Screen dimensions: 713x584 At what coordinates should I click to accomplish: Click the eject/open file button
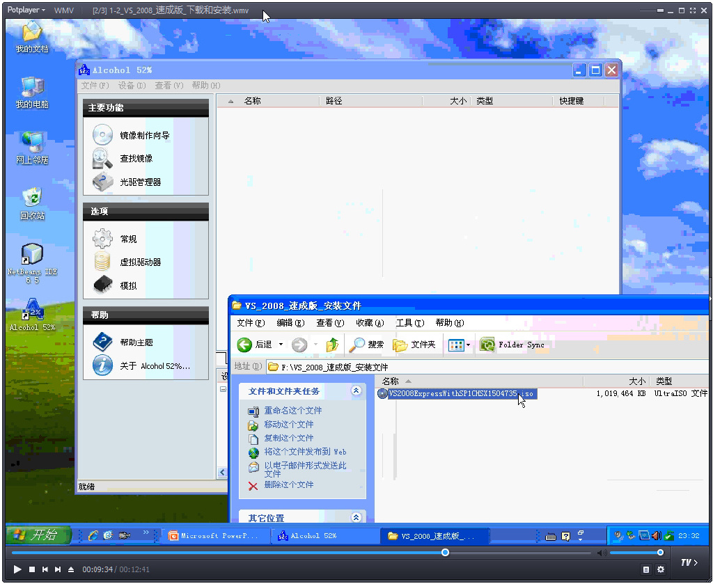pos(71,569)
